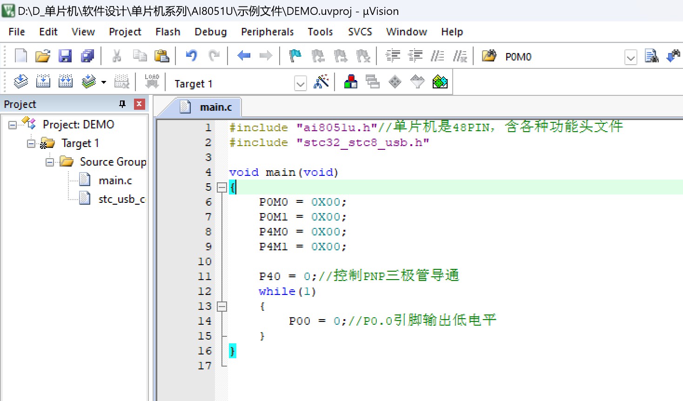Open the Tools menu
Screen dimensions: 683x401
pyautogui.click(x=320, y=32)
